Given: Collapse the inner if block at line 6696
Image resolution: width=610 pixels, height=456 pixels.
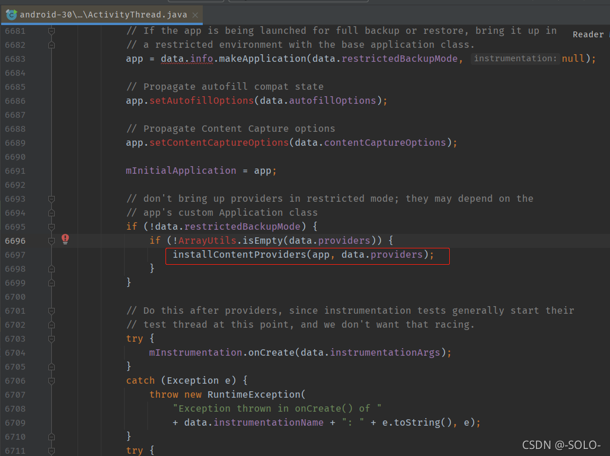Looking at the screenshot, I should (x=51, y=241).
